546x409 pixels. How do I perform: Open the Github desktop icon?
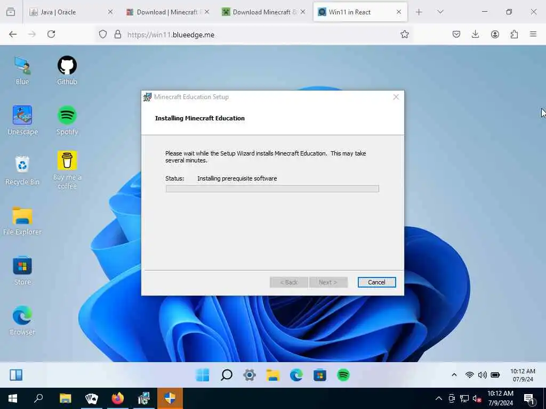click(x=67, y=71)
